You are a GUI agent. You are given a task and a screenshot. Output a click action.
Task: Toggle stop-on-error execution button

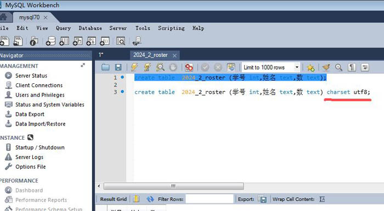189,67
